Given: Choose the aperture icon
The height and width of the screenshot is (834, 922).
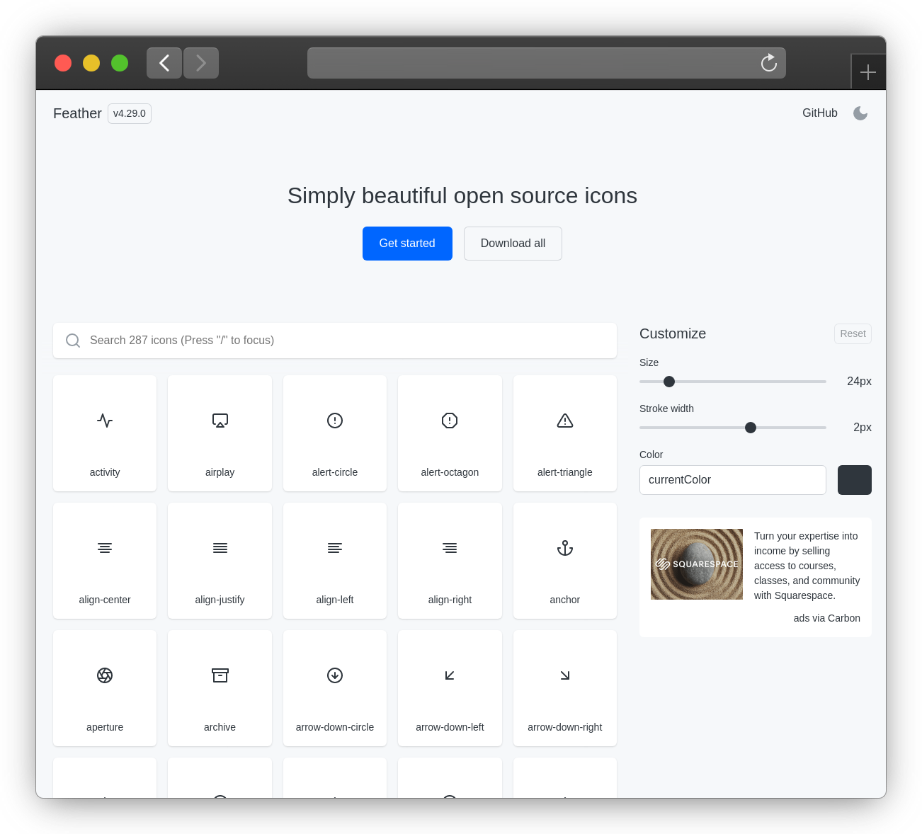Looking at the screenshot, I should (105, 675).
